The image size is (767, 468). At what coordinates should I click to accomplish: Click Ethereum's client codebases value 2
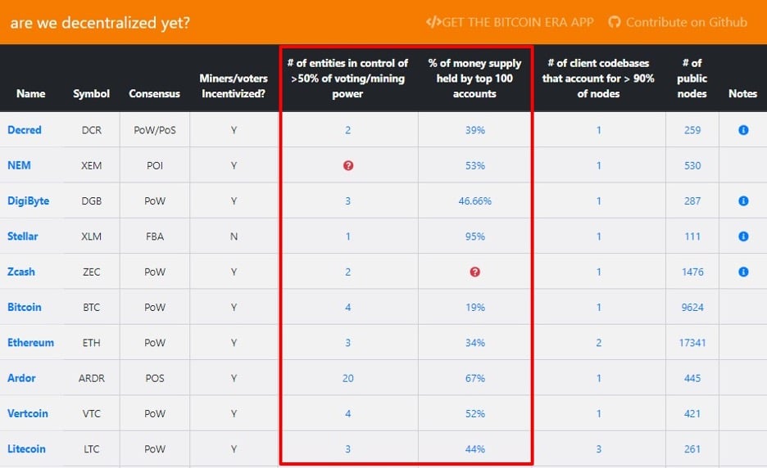pyautogui.click(x=598, y=343)
